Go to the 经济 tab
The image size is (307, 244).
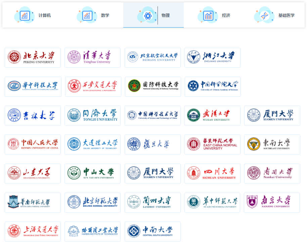coord(214,15)
